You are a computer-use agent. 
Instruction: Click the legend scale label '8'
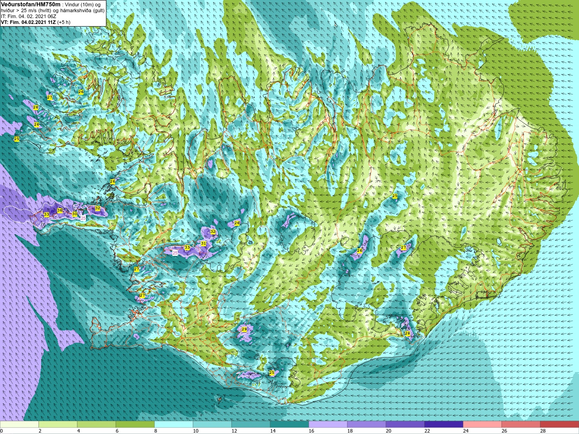point(156,431)
